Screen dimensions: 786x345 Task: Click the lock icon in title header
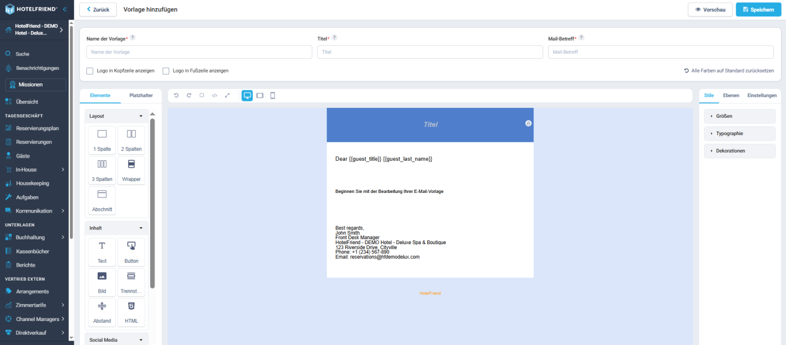point(528,123)
